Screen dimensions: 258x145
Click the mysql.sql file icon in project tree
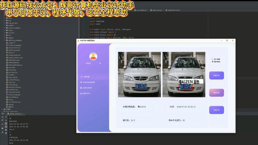pos(7,82)
